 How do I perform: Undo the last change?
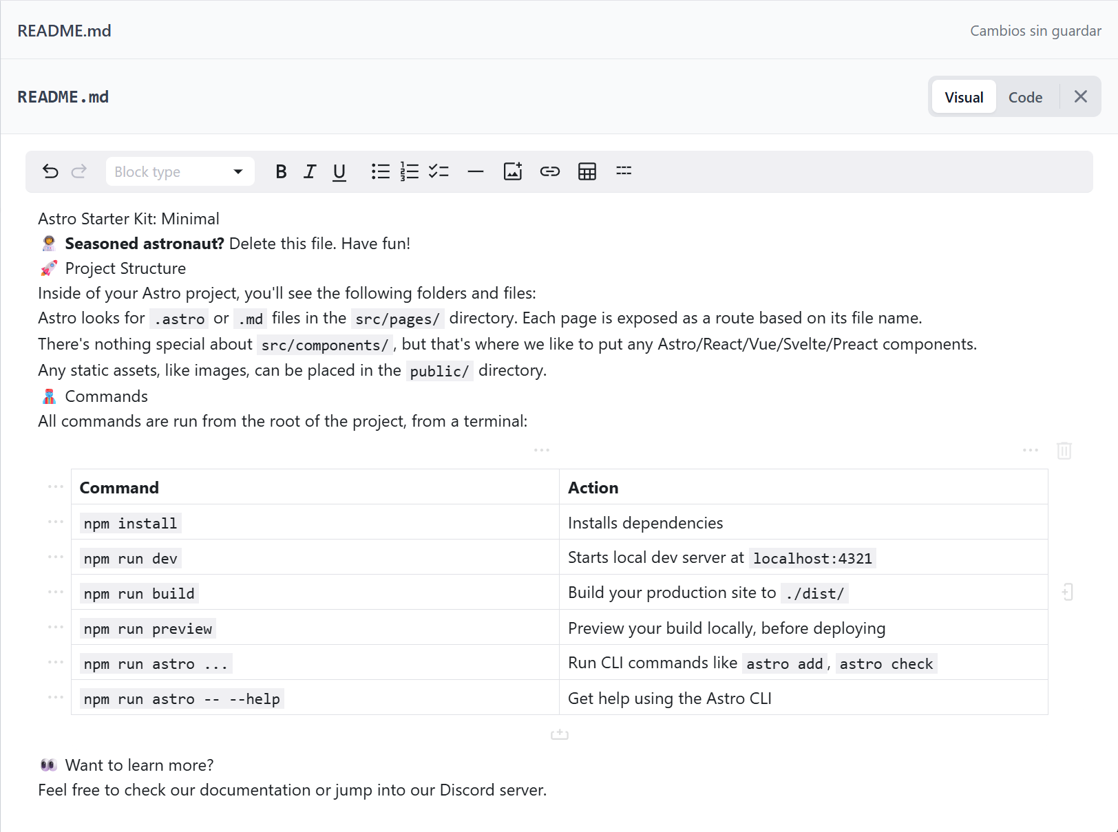(50, 171)
